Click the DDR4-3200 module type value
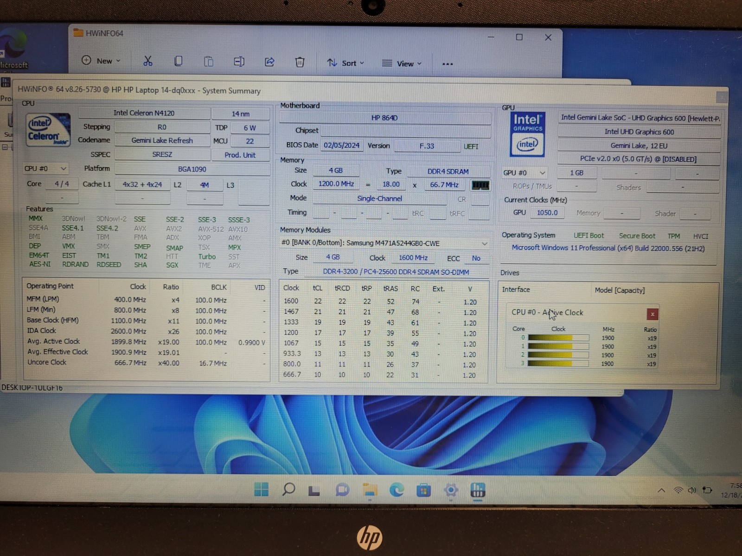 tap(396, 272)
